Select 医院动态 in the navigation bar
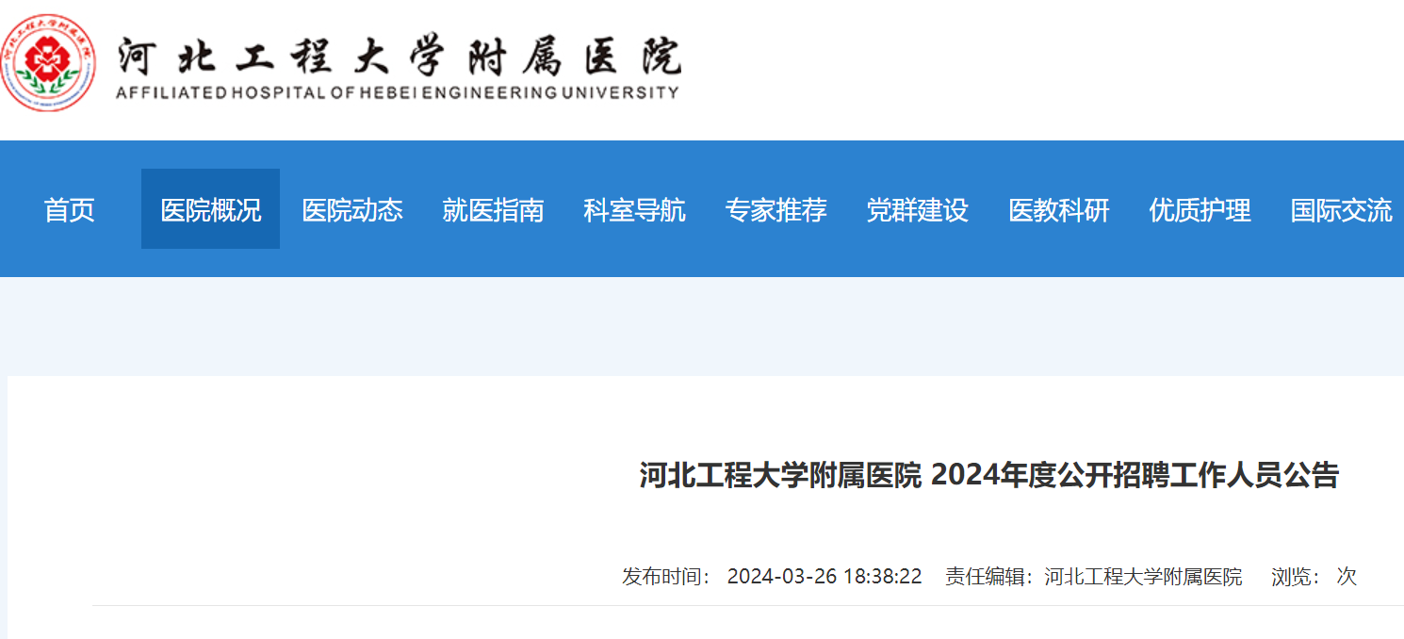 [x=351, y=210]
